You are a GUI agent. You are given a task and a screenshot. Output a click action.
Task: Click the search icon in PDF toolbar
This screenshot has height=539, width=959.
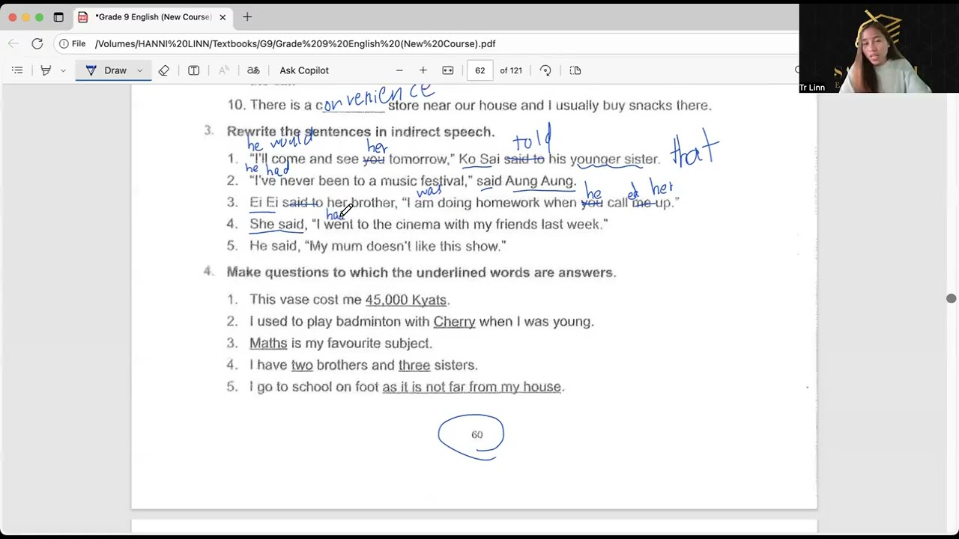tap(796, 70)
